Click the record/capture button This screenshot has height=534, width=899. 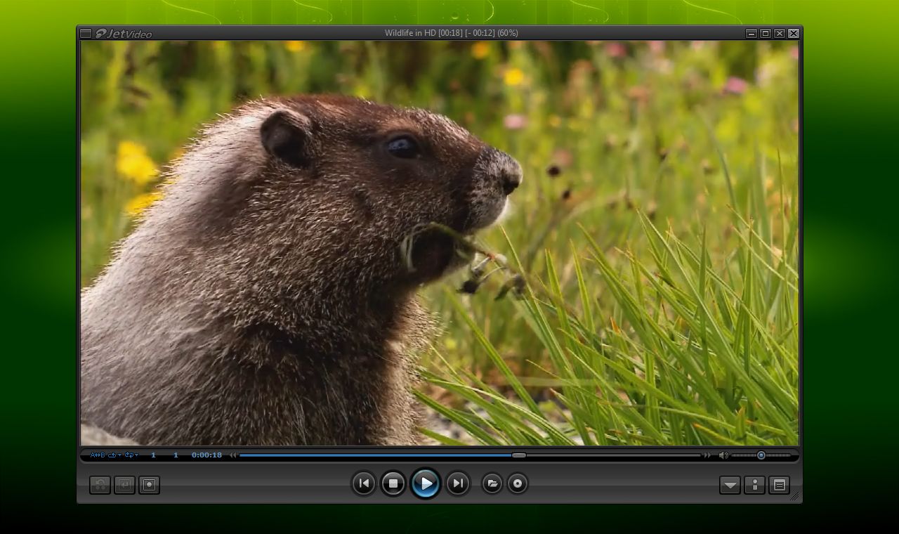(149, 485)
